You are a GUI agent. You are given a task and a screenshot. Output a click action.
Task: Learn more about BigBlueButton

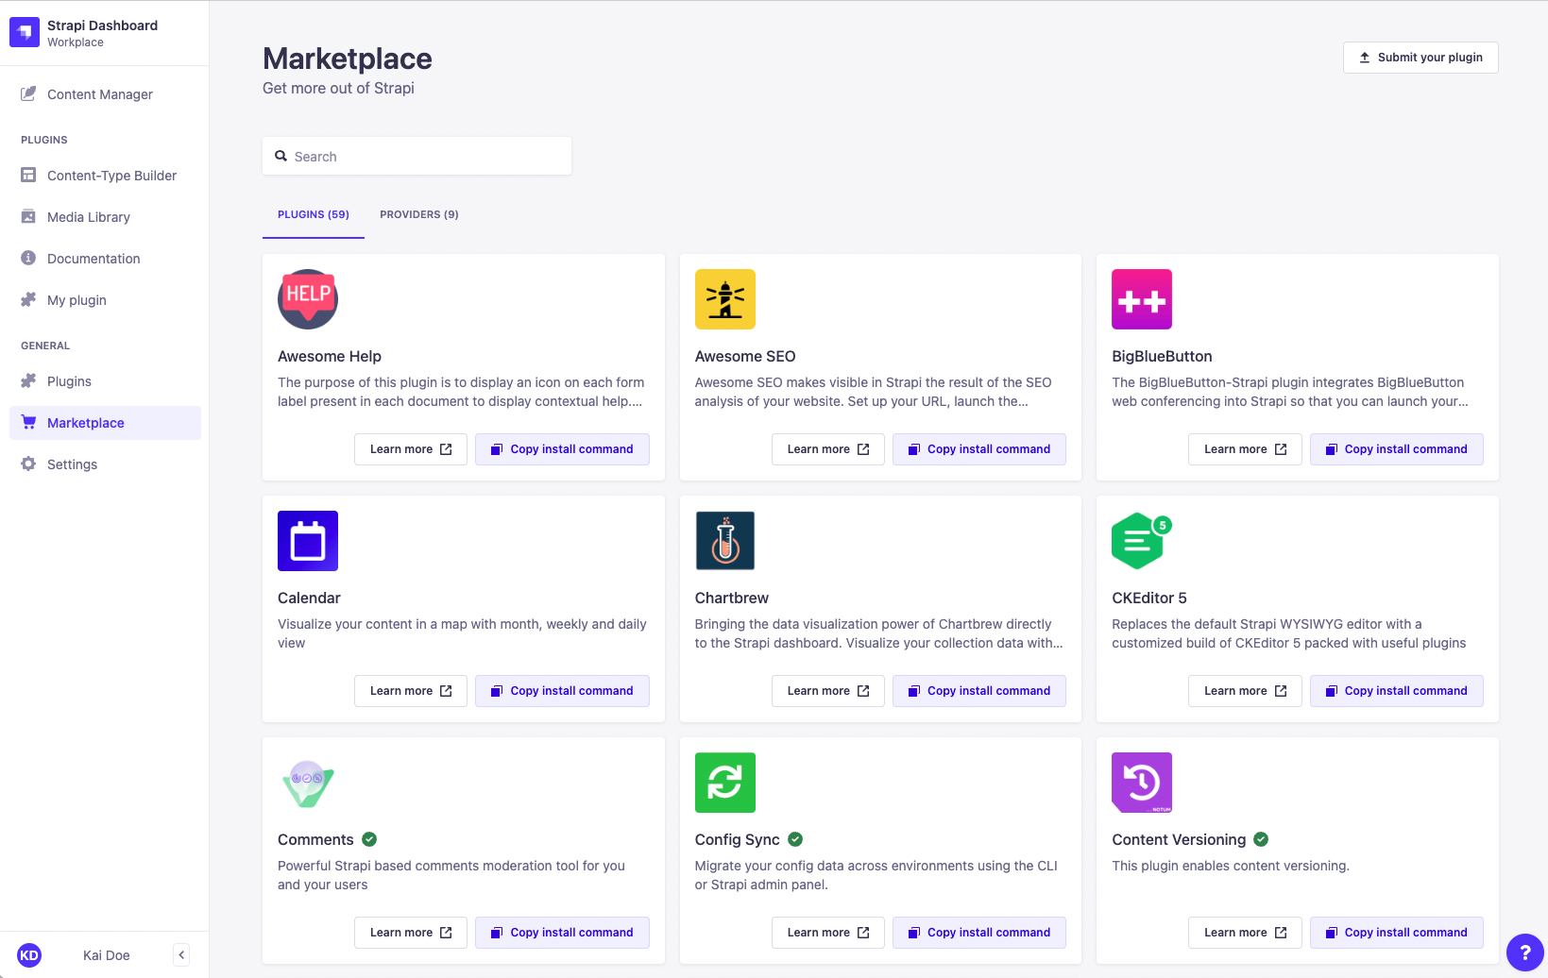pyautogui.click(x=1245, y=449)
